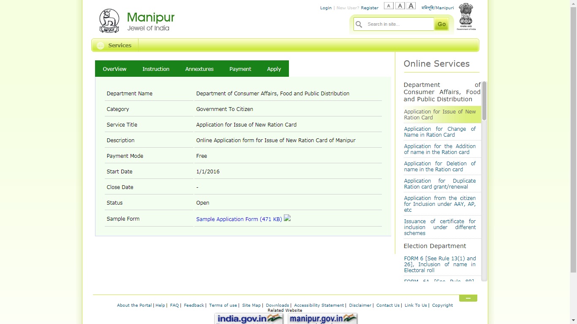This screenshot has width=577, height=324.
Task: Expand the Election Department section
Action: [435, 246]
